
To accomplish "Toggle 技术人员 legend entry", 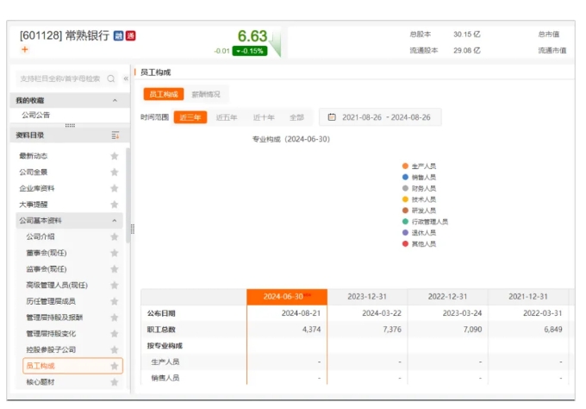I will coord(419,199).
